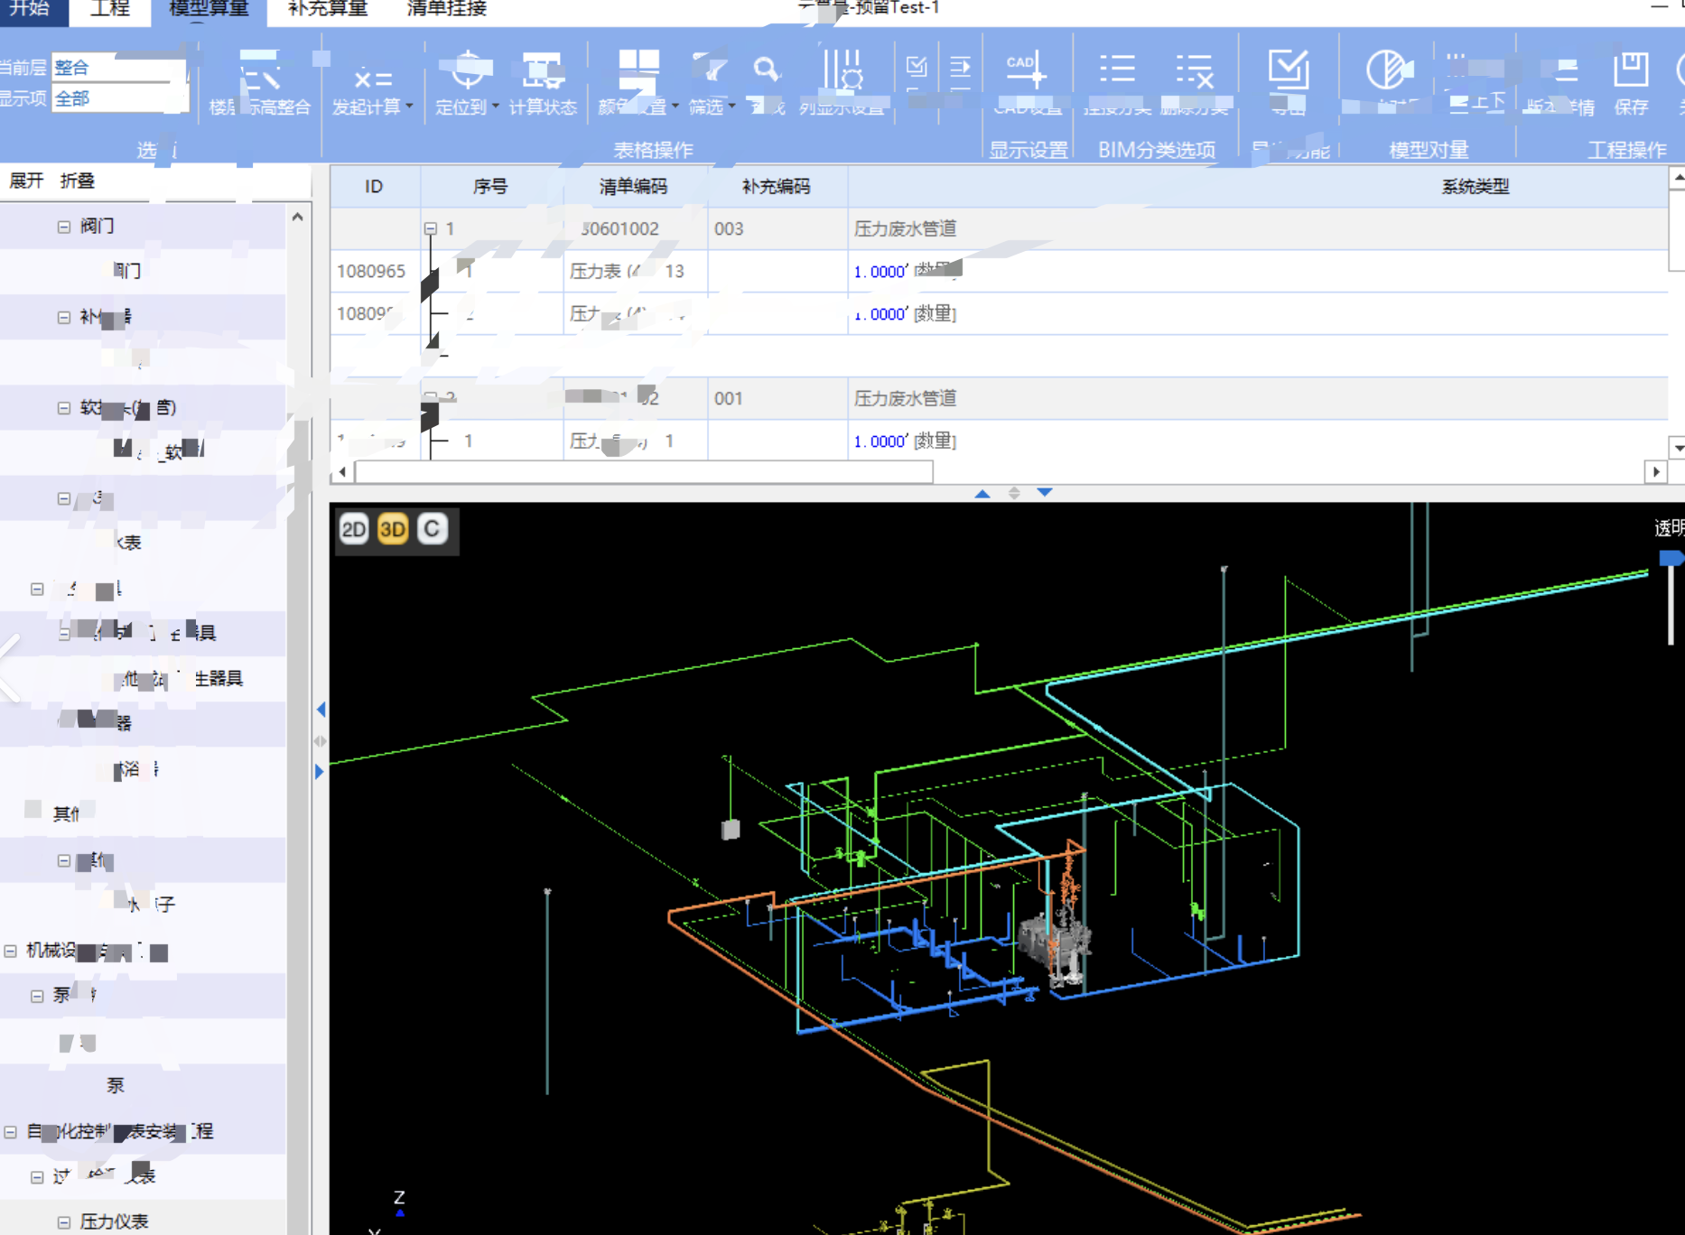Screen dimensions: 1685x1235
Task: Collapse the 自动化控制仪表安装工程 node
Action: pos(11,1131)
